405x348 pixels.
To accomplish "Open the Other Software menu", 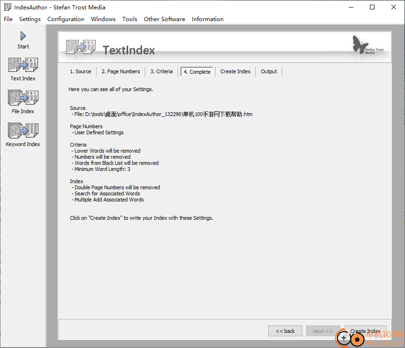I will [x=165, y=19].
